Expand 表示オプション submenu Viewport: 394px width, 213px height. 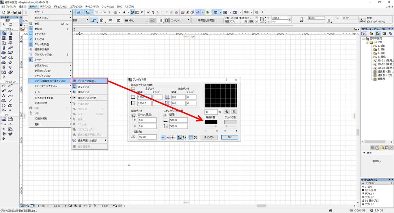coord(50,18)
